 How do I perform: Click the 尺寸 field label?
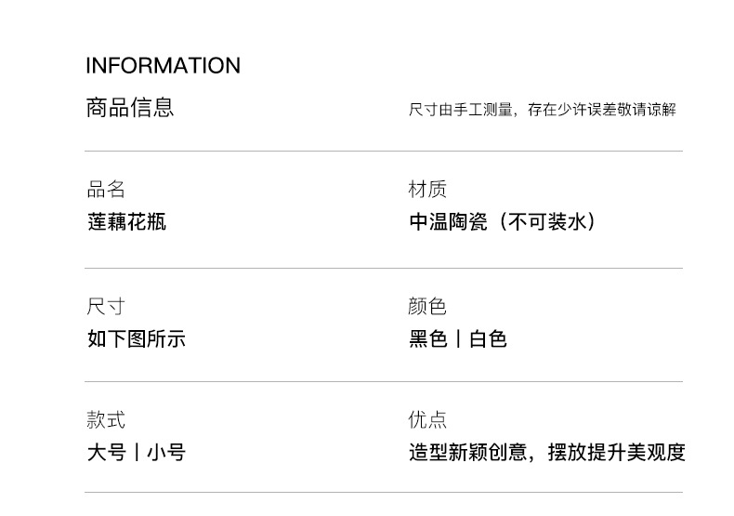click(x=106, y=307)
